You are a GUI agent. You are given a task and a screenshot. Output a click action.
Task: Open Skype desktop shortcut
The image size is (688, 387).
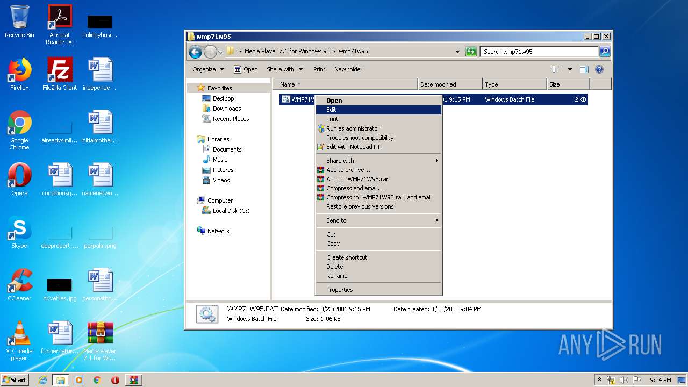(19, 232)
